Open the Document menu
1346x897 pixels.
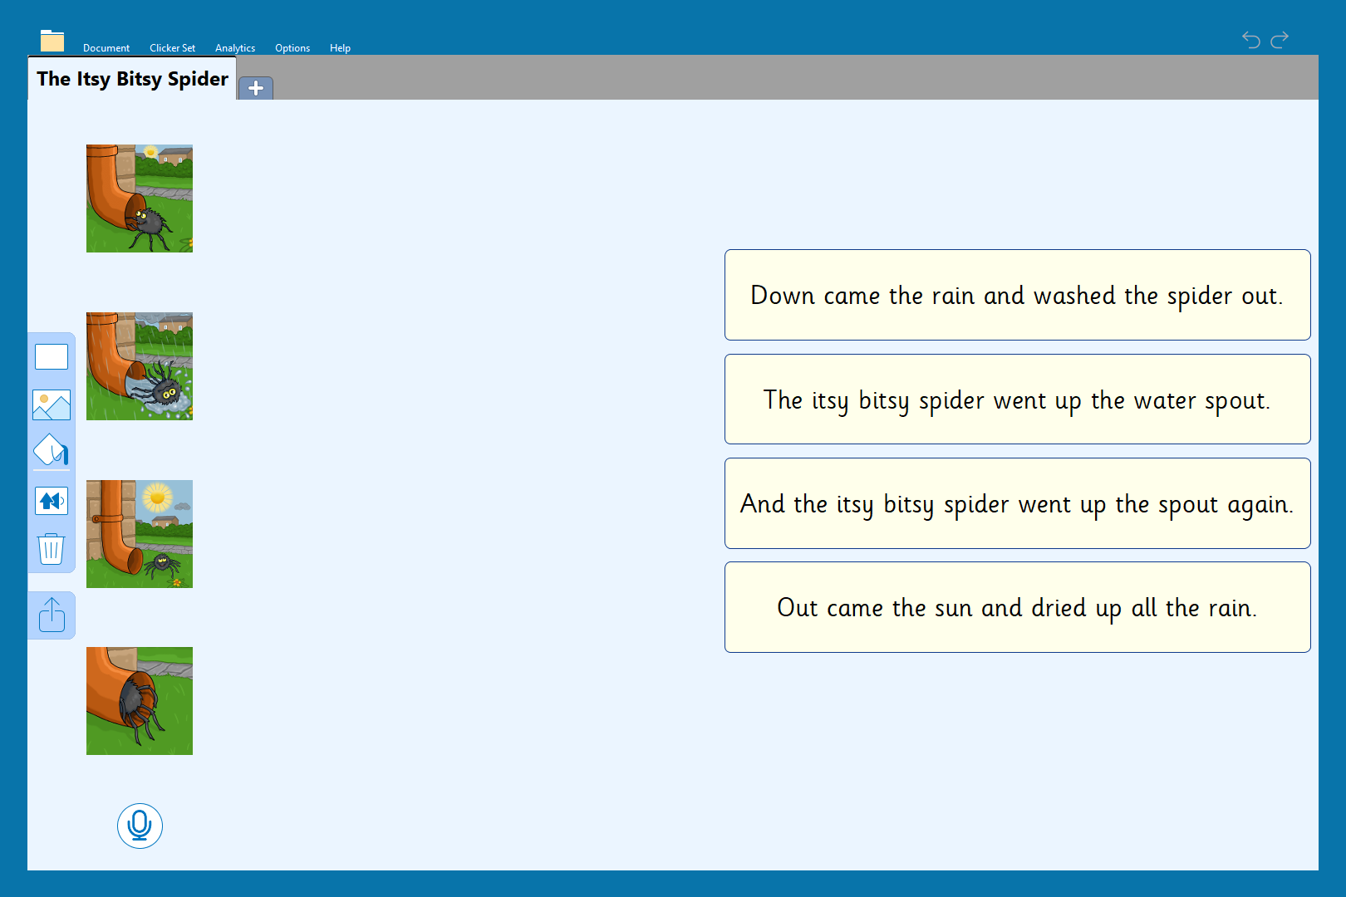tap(106, 48)
